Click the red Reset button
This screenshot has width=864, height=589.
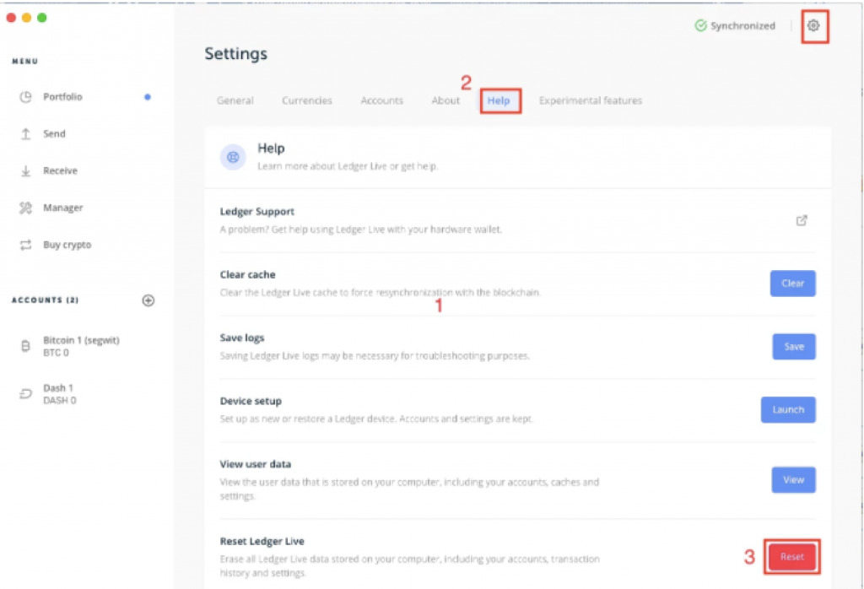pos(792,556)
